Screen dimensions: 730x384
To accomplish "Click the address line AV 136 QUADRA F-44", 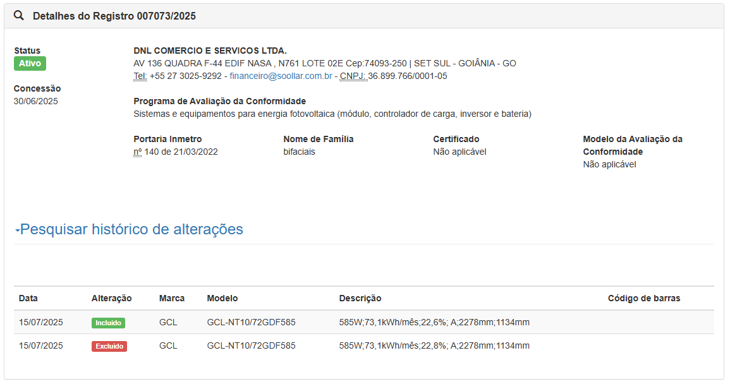I will (x=325, y=63).
